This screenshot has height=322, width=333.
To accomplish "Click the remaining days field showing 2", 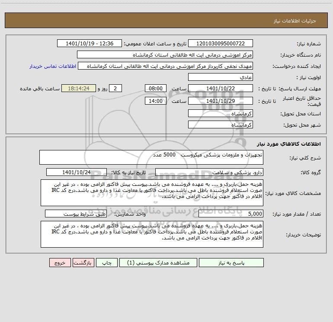I will point(115,88).
